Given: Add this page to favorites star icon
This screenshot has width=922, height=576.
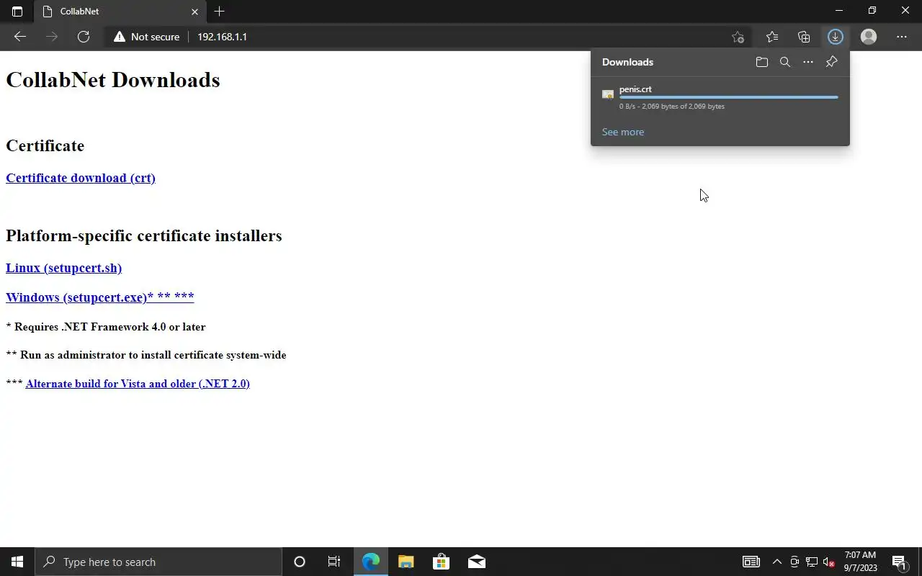Looking at the screenshot, I should pyautogui.click(x=738, y=37).
